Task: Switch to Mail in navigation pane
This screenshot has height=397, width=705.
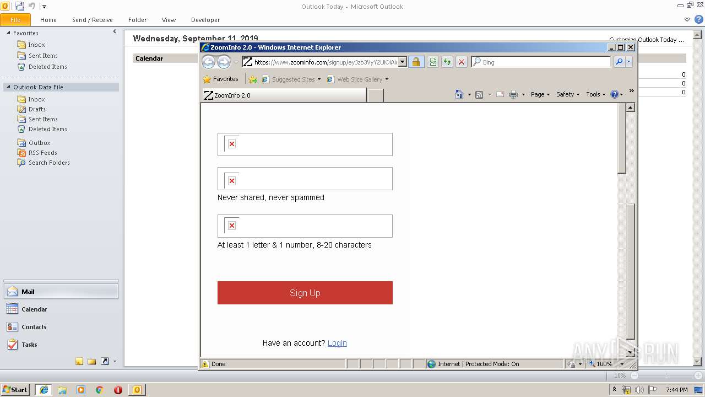Action: [61, 292]
